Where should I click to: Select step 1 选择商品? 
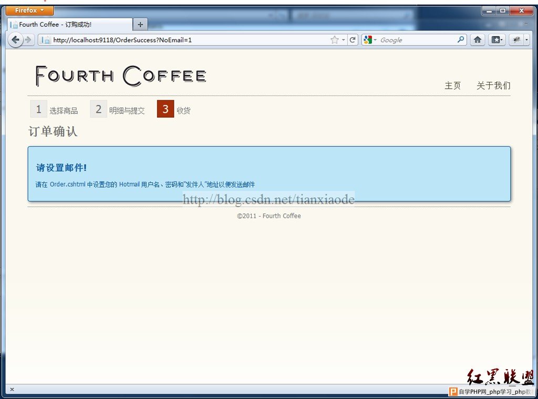(x=54, y=109)
